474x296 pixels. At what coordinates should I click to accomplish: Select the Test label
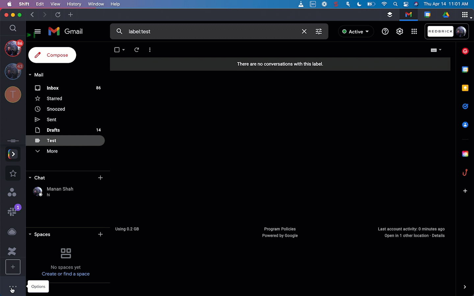tap(66, 140)
